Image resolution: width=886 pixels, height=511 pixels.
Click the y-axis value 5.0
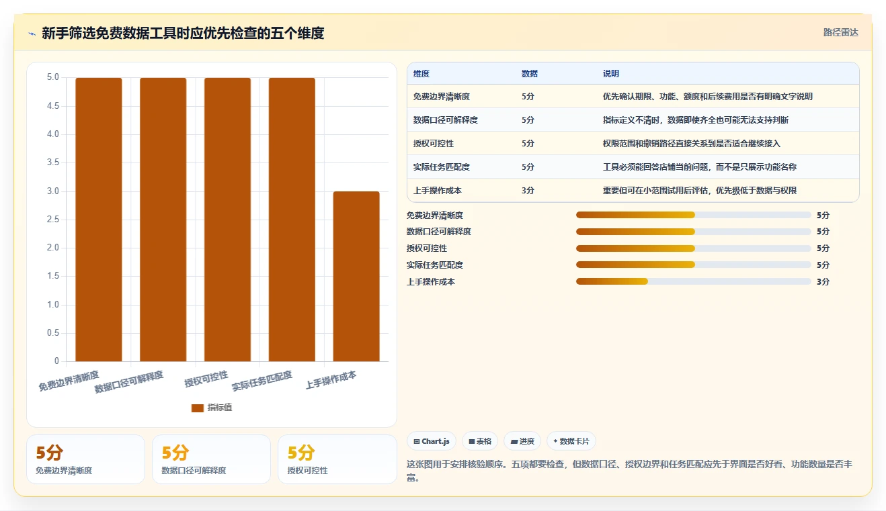52,78
